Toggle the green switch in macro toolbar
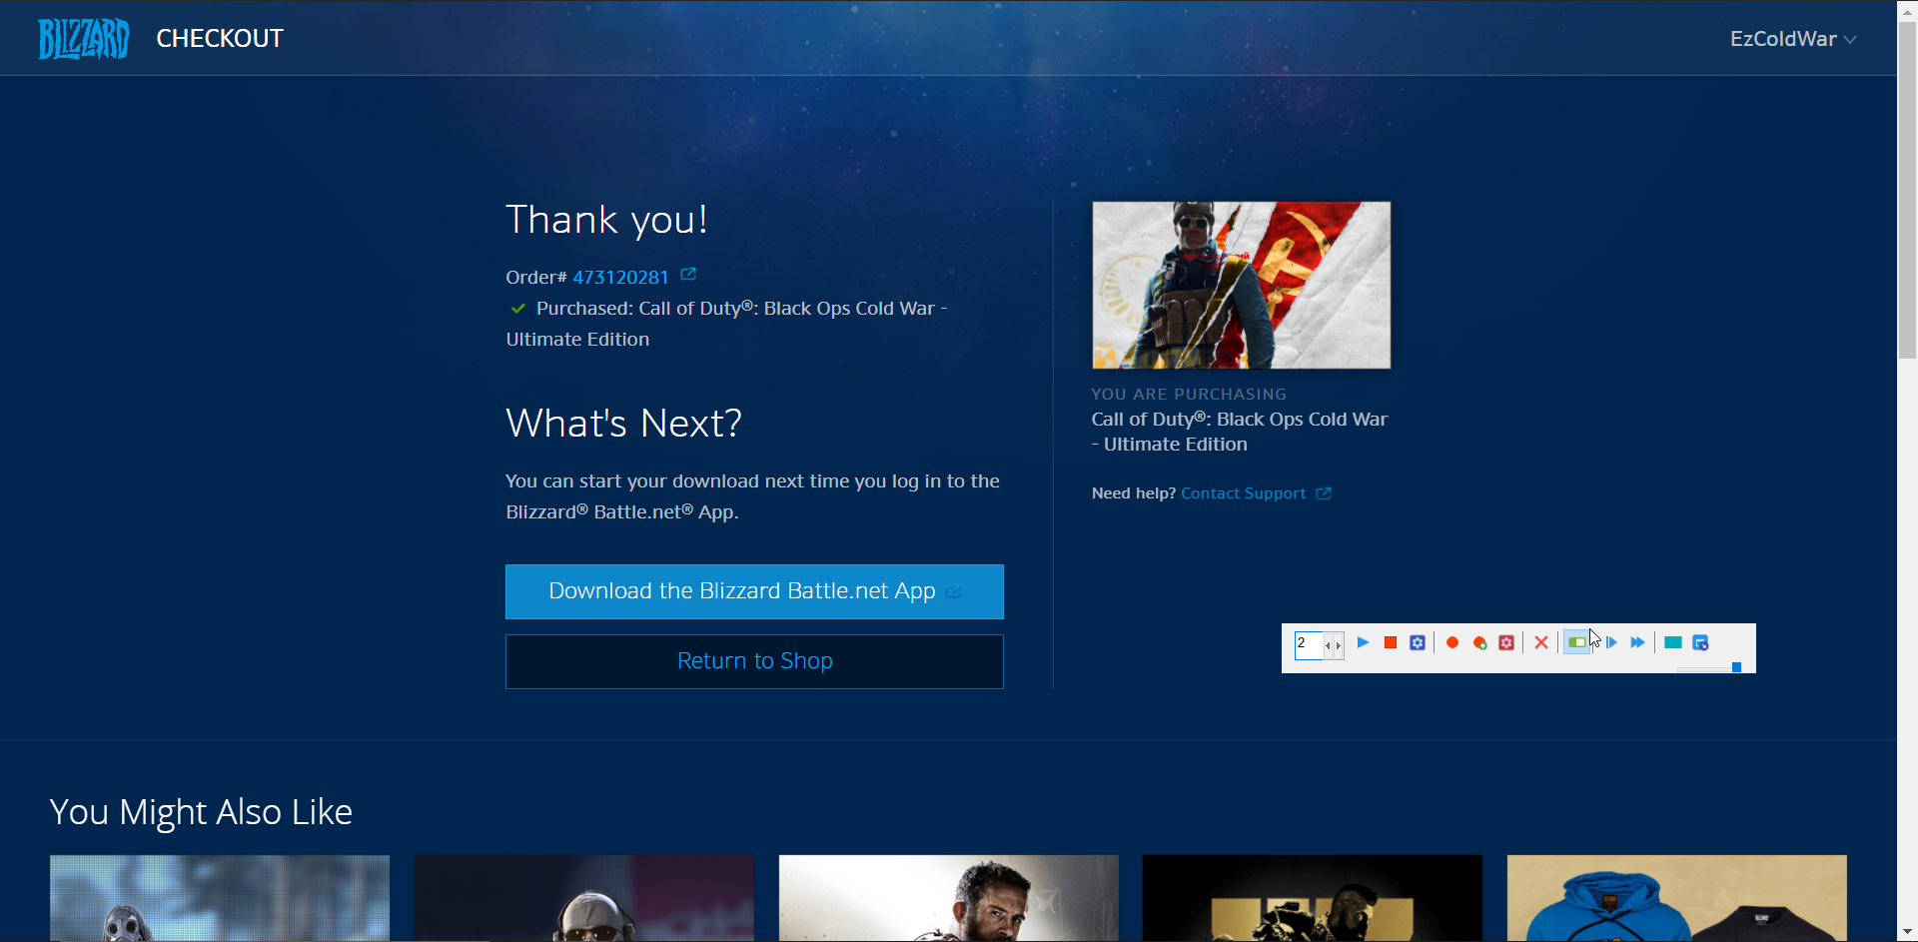The image size is (1918, 942). [1576, 642]
